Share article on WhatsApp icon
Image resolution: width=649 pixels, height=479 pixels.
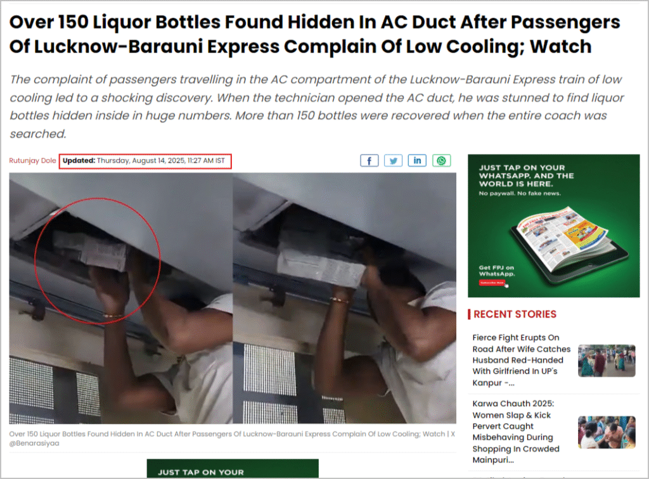(442, 160)
